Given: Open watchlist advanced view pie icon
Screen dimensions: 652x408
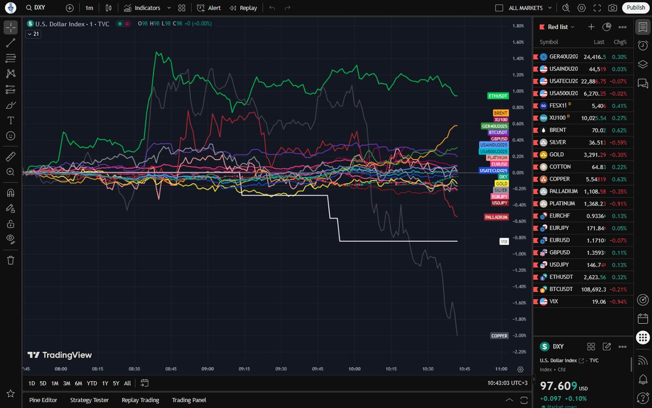Looking at the screenshot, I should (x=607, y=27).
